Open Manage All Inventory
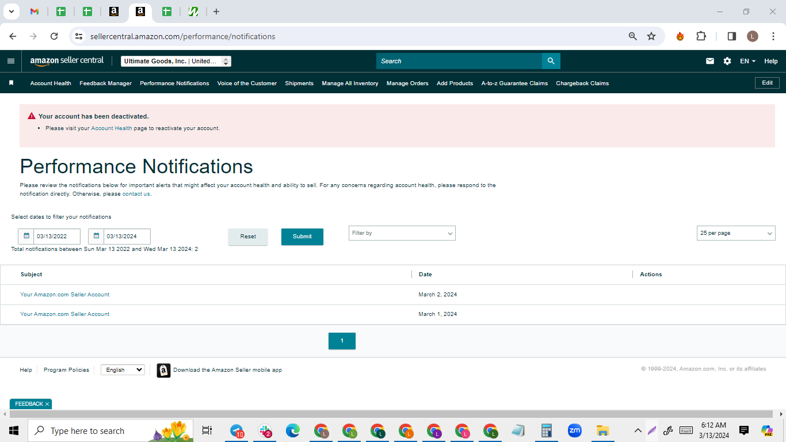786x442 pixels. [350, 83]
